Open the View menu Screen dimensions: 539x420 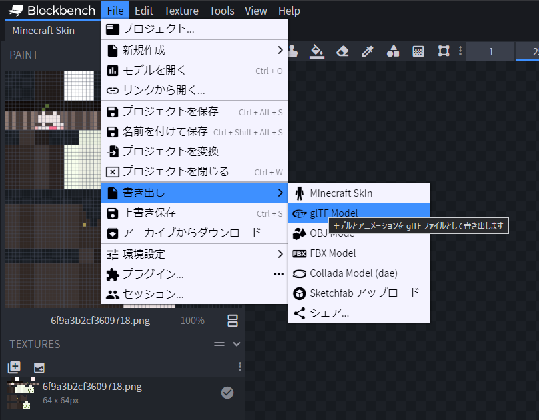[255, 11]
